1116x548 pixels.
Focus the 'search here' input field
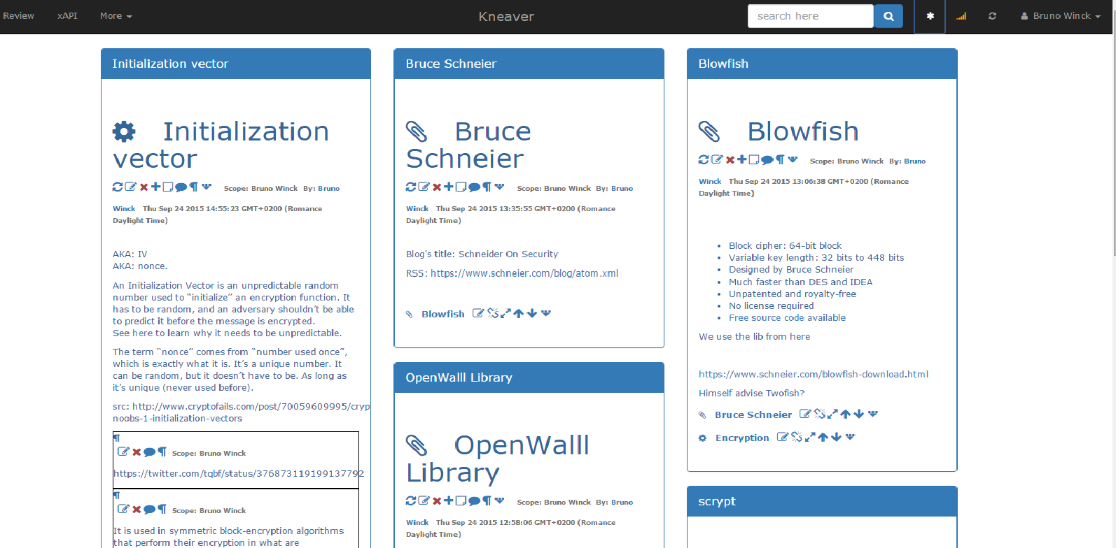click(810, 16)
